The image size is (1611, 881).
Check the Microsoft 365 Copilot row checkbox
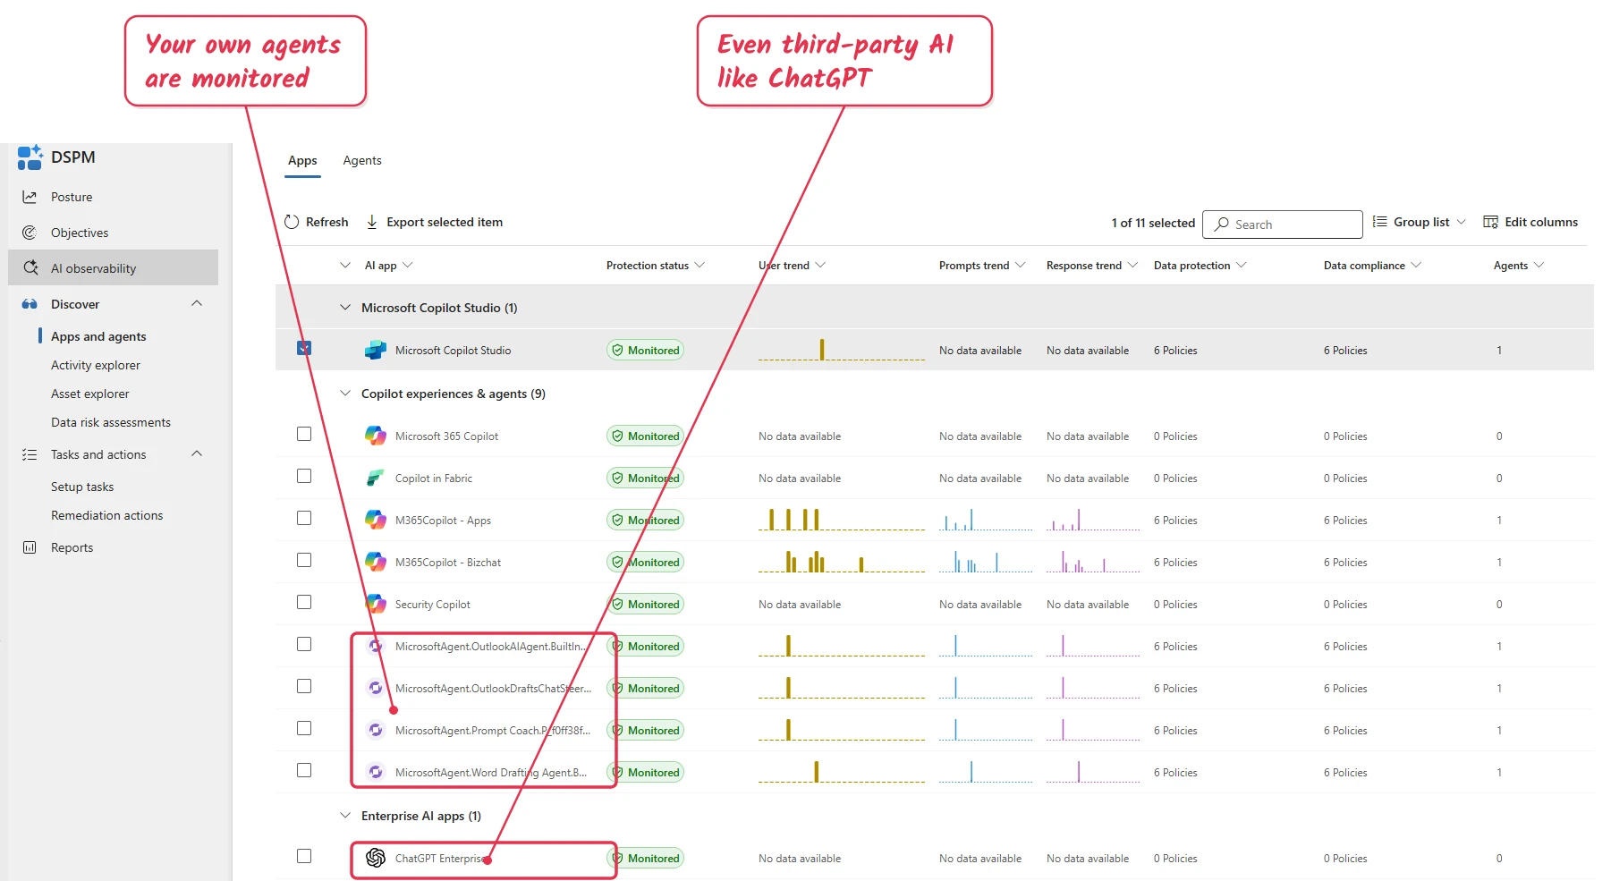304,434
